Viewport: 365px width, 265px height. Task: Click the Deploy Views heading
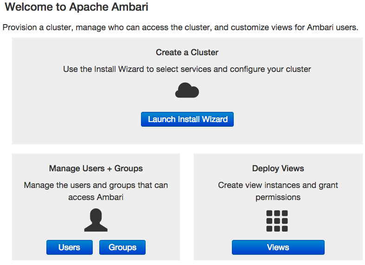[x=278, y=168]
